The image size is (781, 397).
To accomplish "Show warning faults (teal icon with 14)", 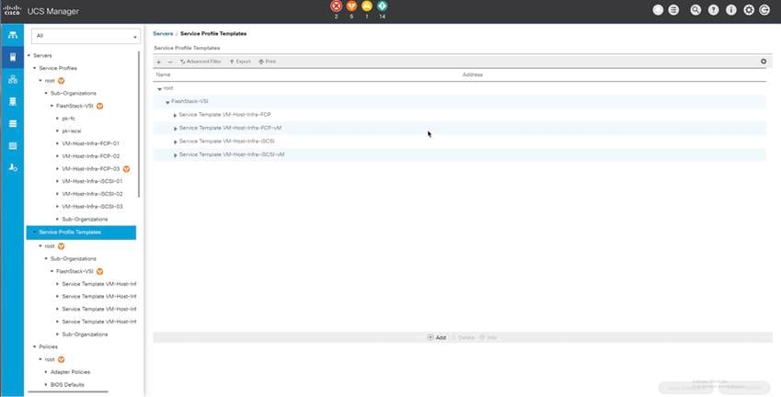I will [382, 6].
